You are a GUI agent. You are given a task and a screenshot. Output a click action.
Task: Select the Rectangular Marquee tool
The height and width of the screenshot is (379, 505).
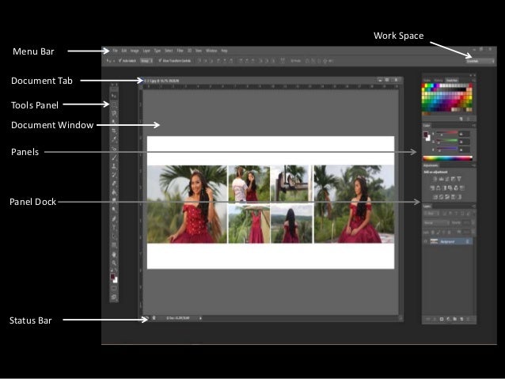click(x=114, y=104)
